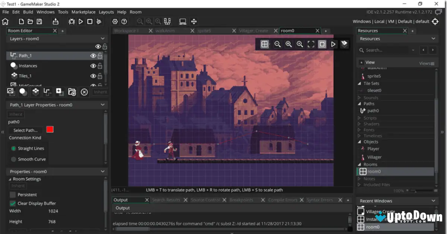447x234 pixels.
Task: Open the laptop mode icon on toolbar
Action: pos(182,21)
